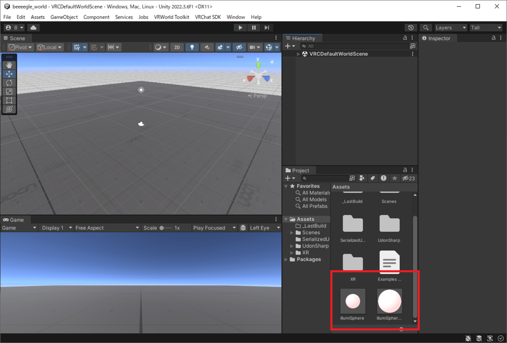Click the X axis red cone gizmo
This screenshot has width=507, height=343.
(250, 79)
